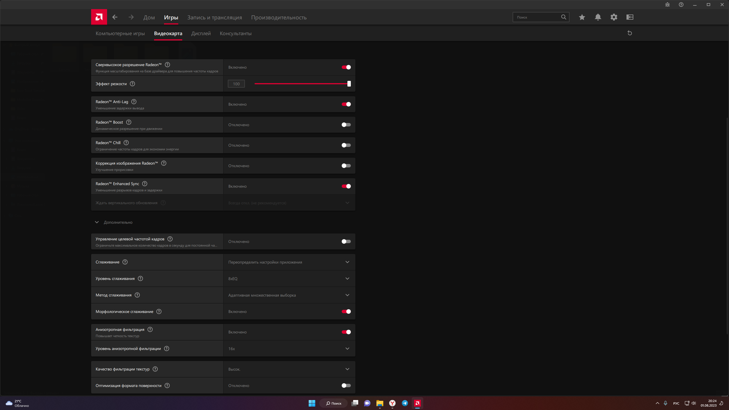Image resolution: width=729 pixels, height=410 pixels.
Task: Enable the Radeon Boost switch
Action: pos(346,125)
